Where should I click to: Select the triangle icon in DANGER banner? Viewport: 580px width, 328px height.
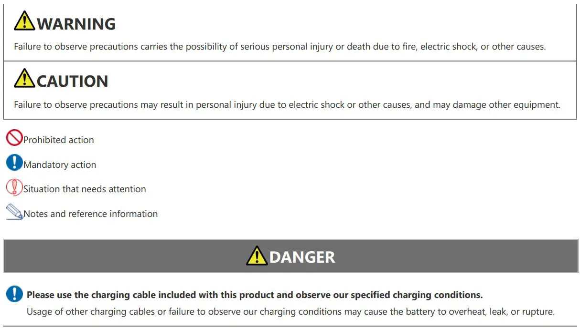pos(257,256)
